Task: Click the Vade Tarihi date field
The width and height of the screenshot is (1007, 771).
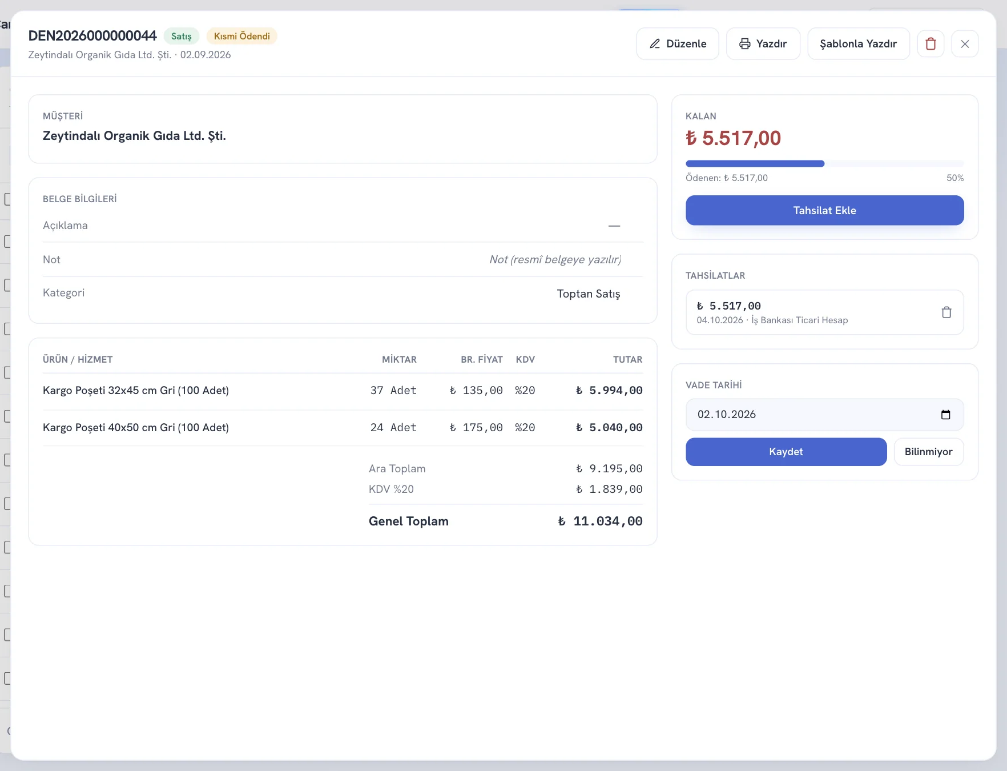Action: [825, 415]
